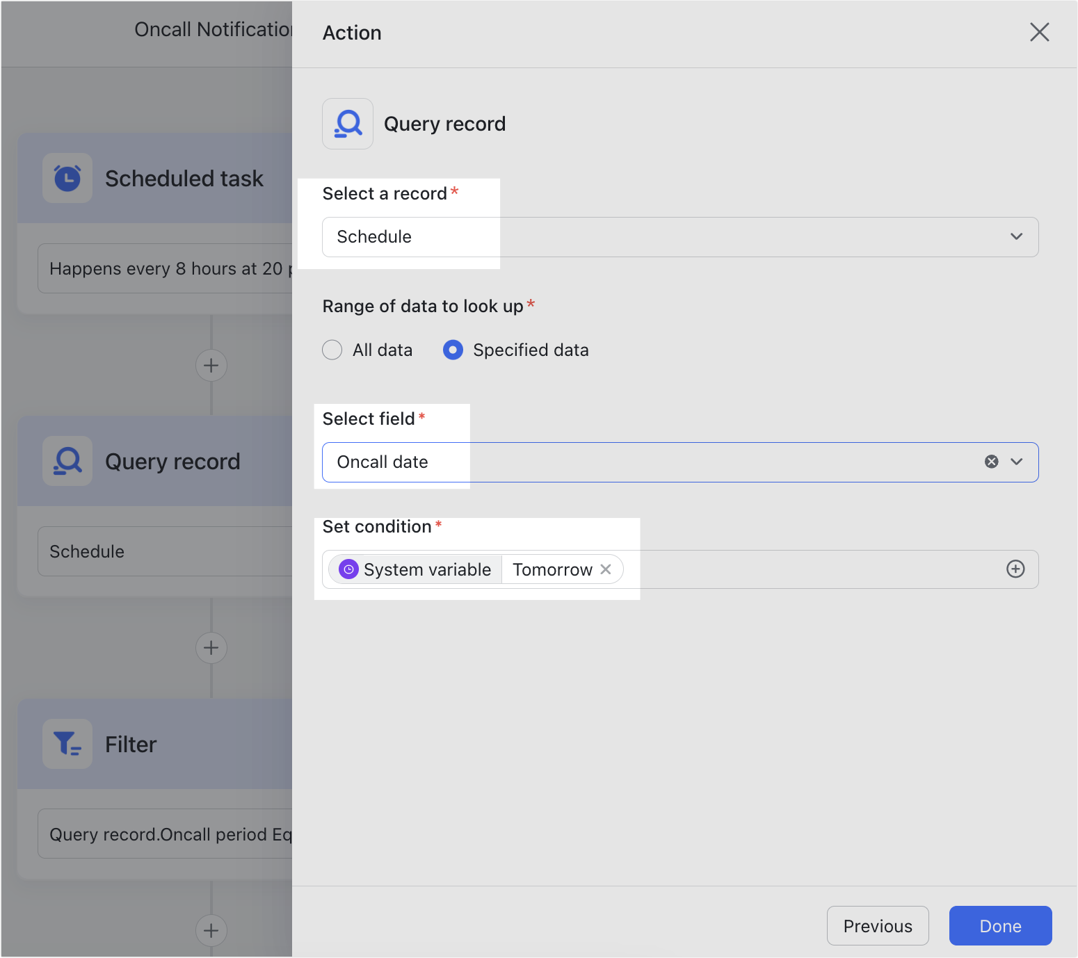The width and height of the screenshot is (1078, 958).
Task: Add another condition with the plus icon
Action: tap(1015, 569)
